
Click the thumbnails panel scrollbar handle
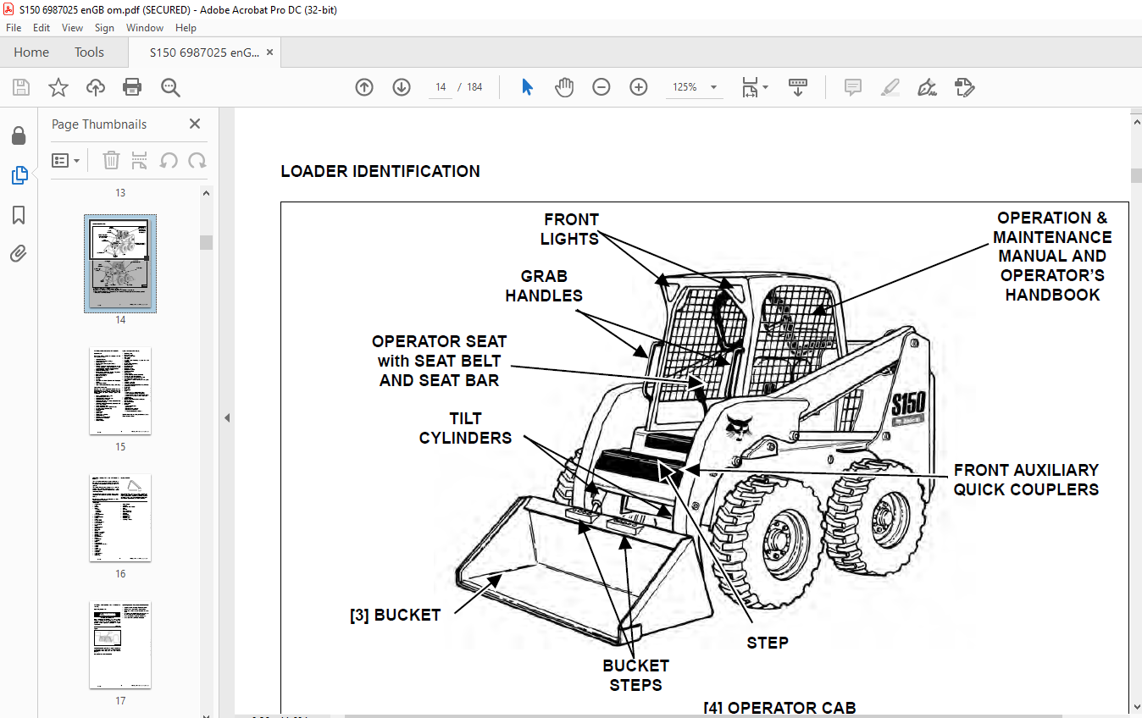click(x=207, y=242)
